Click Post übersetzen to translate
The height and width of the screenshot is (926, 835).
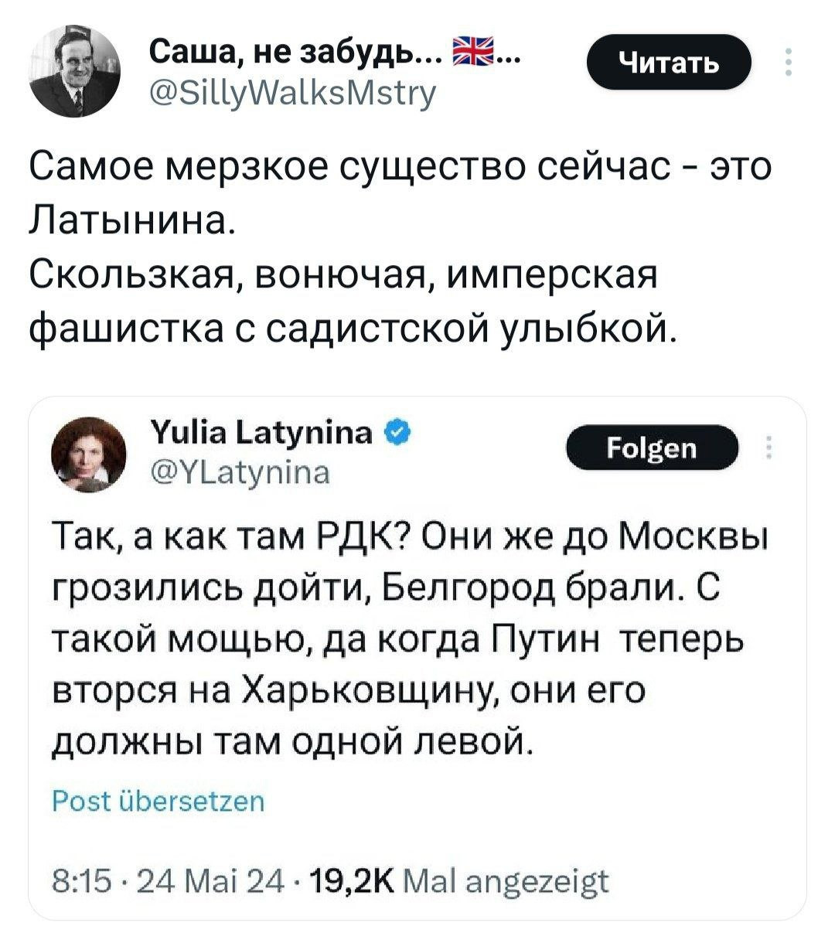pyautogui.click(x=158, y=802)
